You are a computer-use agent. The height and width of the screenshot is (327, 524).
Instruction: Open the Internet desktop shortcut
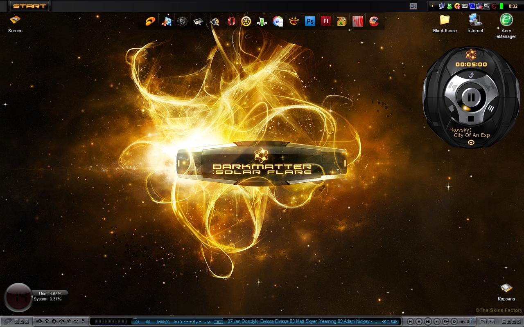coord(475,23)
